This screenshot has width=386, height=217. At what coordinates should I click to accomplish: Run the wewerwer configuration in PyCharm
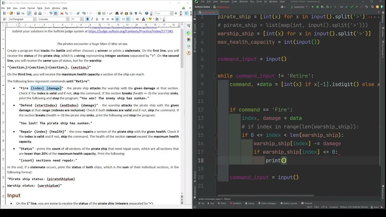point(313,7)
